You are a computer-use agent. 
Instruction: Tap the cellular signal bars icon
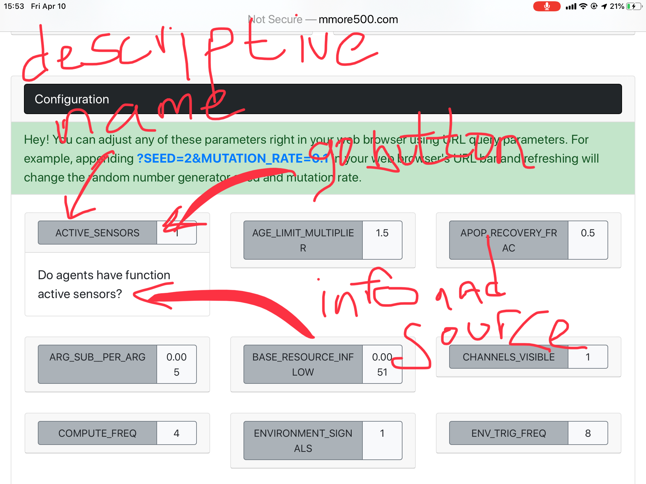coord(571,6)
